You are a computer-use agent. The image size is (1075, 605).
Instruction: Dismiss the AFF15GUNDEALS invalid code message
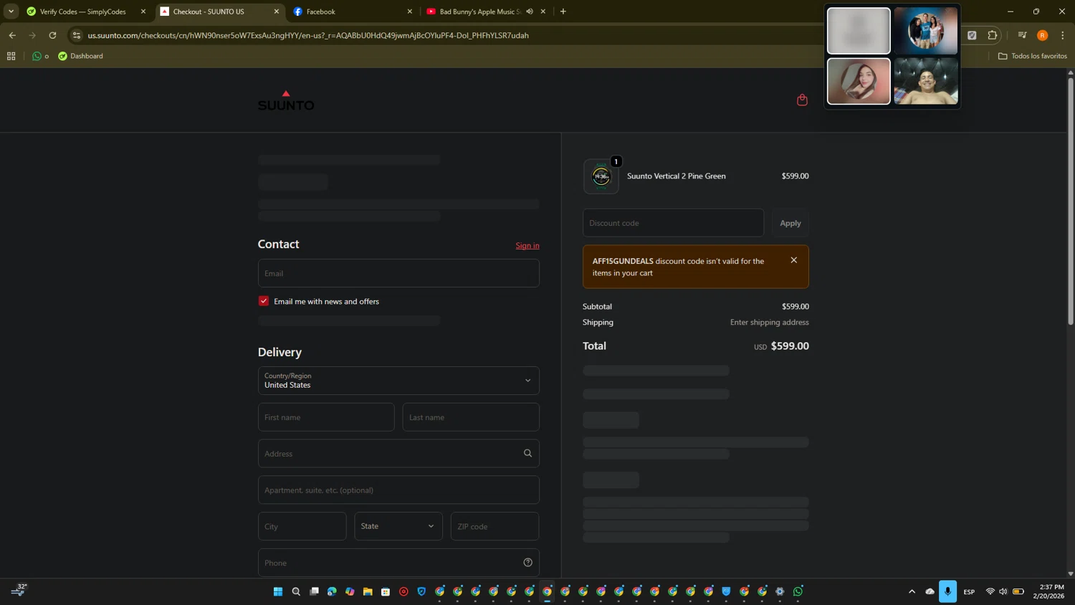(x=793, y=260)
